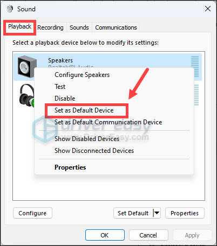Click the Speakers volume level meter

(x=195, y=66)
